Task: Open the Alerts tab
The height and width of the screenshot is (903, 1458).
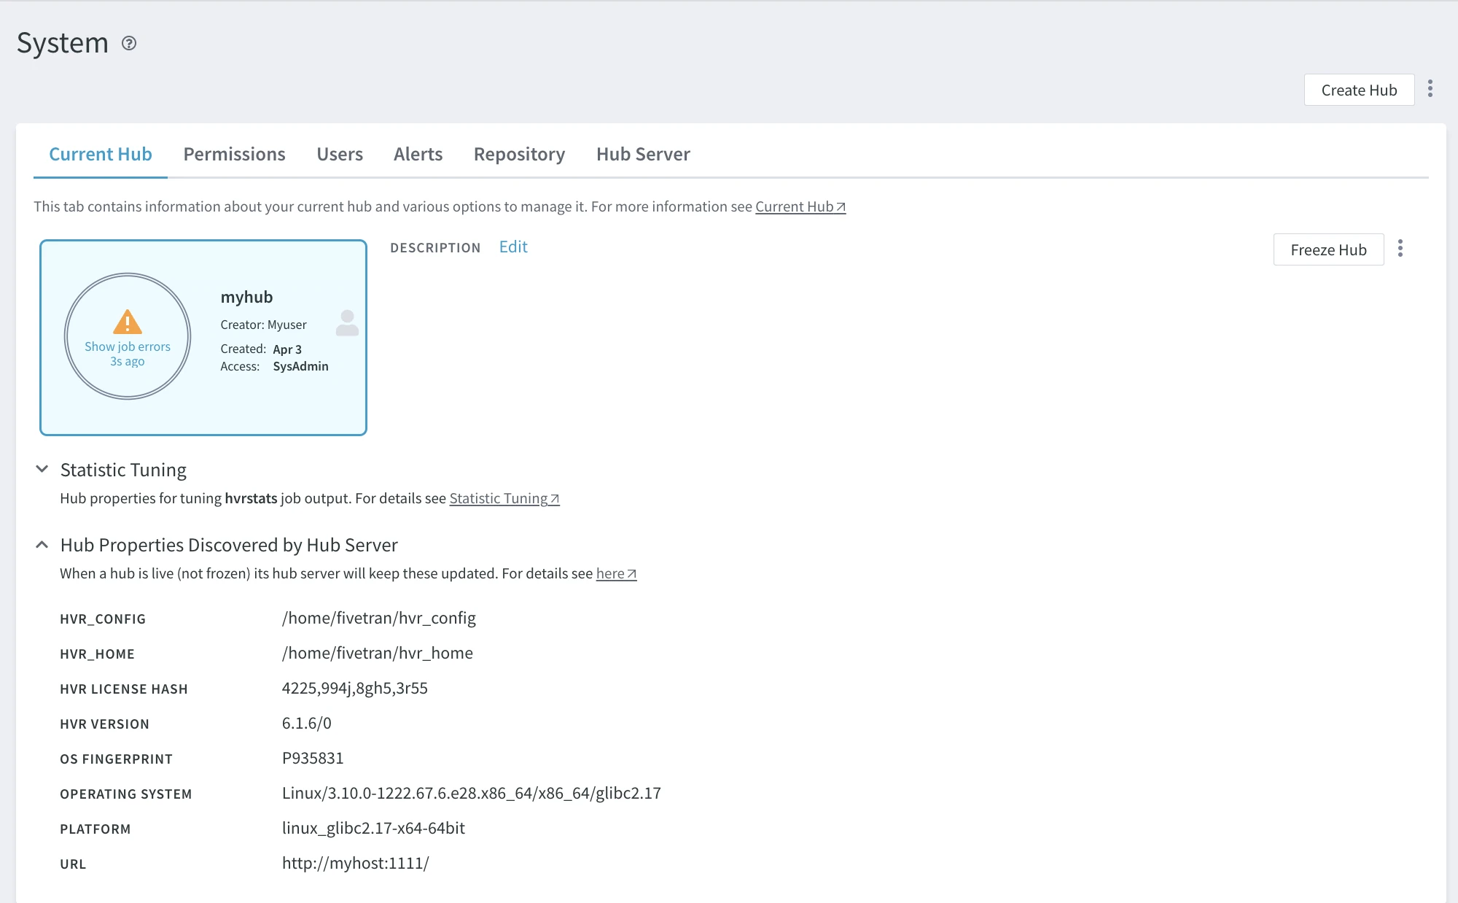Action: tap(418, 154)
